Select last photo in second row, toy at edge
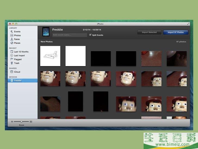This screenshot has height=149, width=198. point(177,79)
